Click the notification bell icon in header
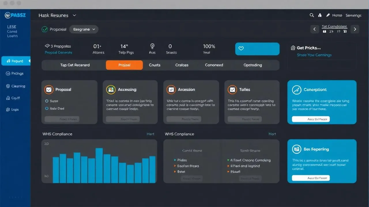Screen dimensions: 369x207 320,15
